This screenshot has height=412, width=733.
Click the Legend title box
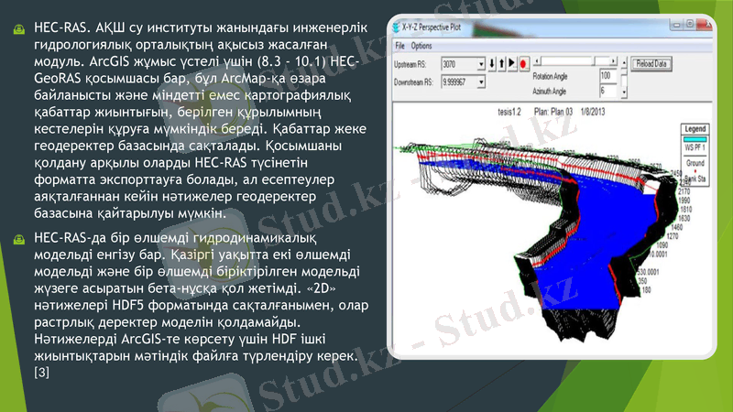[x=695, y=129]
